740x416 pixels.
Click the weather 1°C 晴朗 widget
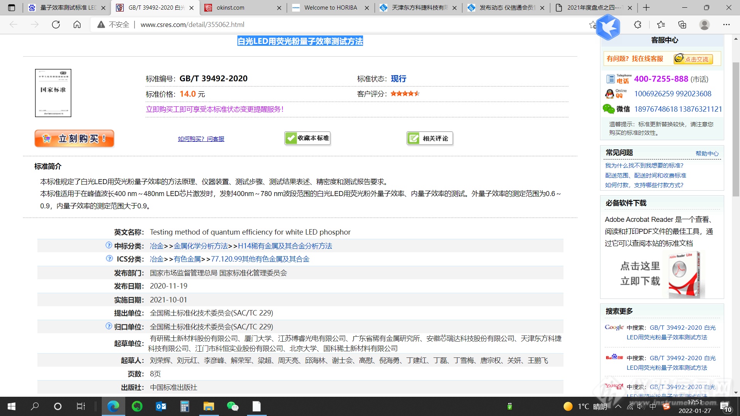585,406
